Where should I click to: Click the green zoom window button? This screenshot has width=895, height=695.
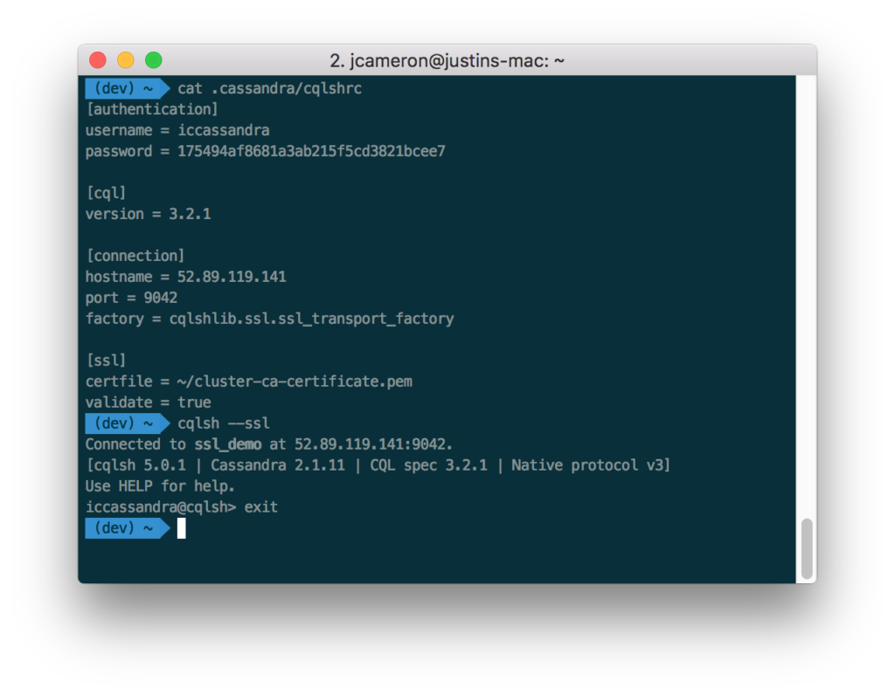coord(154,60)
